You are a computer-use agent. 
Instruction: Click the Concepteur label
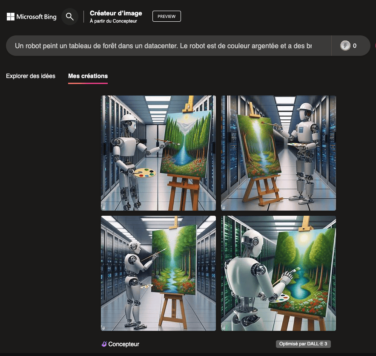pyautogui.click(x=124, y=344)
